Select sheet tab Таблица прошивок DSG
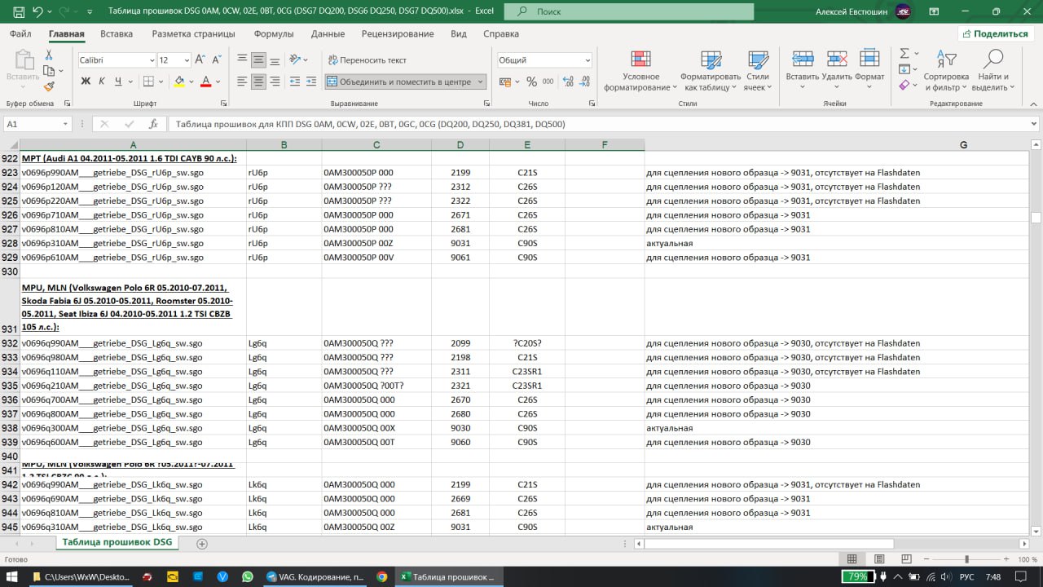The image size is (1043, 587). [x=117, y=542]
